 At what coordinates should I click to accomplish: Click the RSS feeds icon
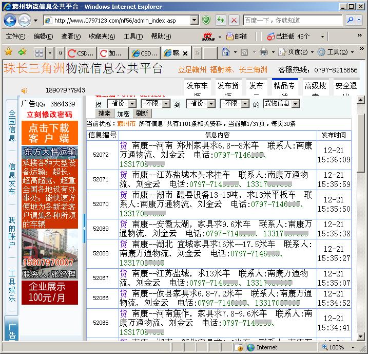point(244,52)
